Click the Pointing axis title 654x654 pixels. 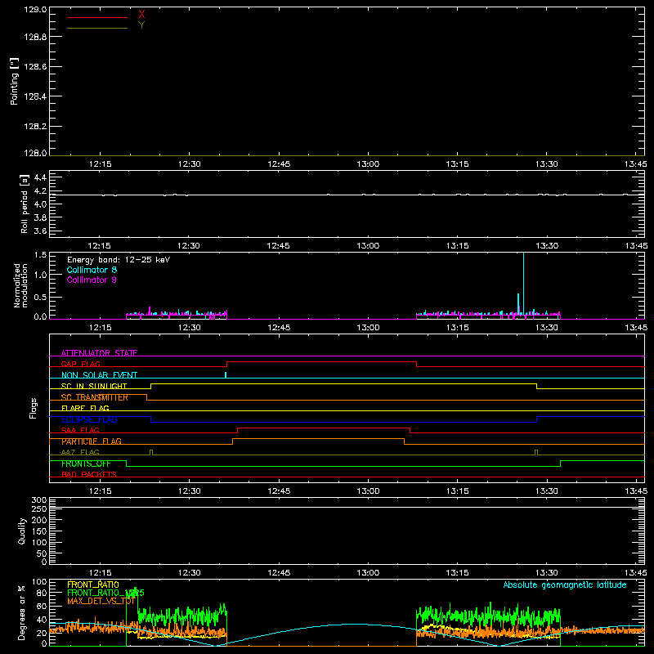click(x=15, y=81)
